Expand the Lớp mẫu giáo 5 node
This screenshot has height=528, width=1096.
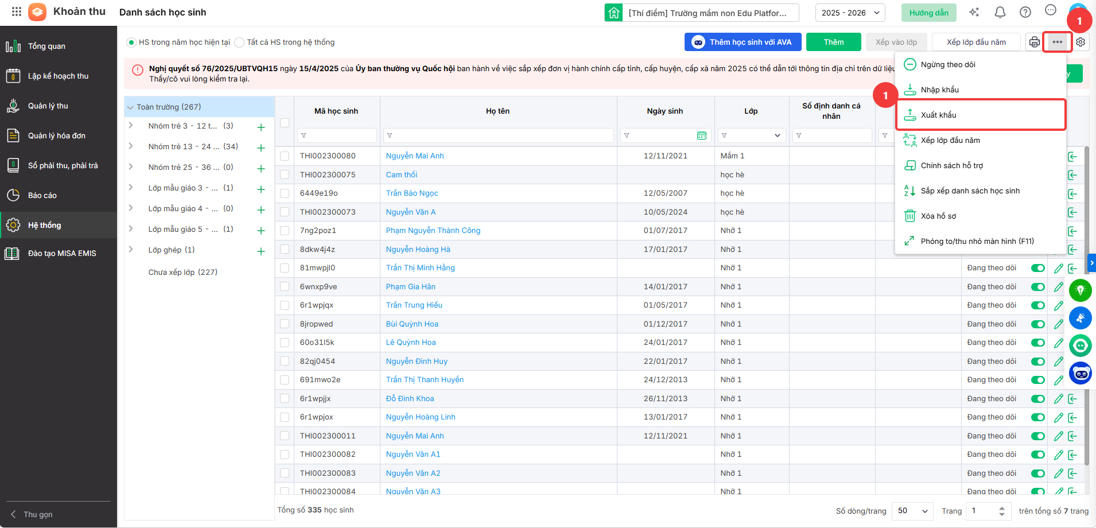point(131,229)
